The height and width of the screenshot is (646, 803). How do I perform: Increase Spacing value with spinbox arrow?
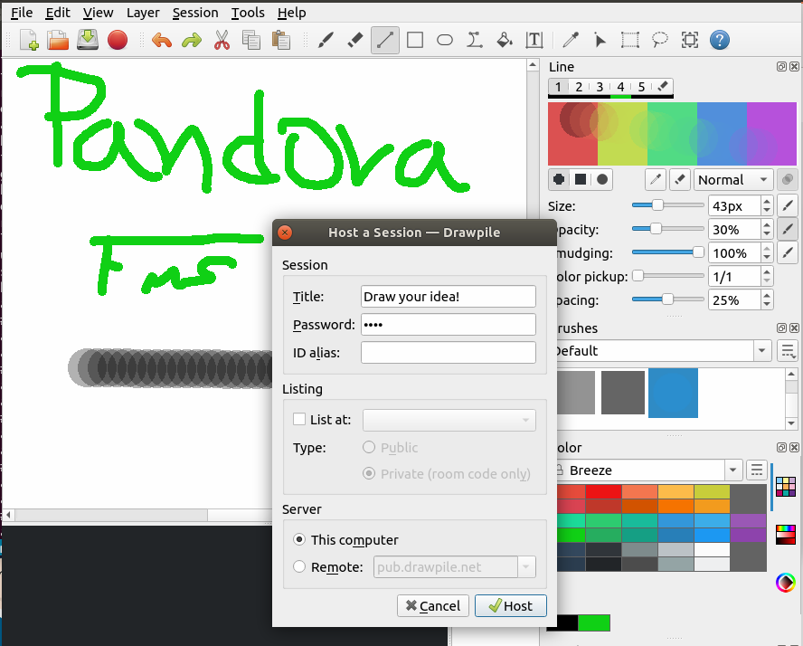(767, 296)
